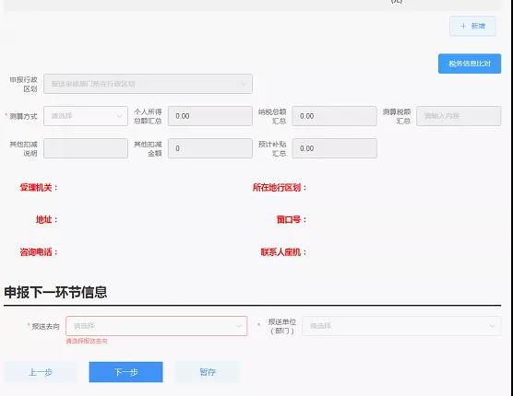The height and width of the screenshot is (396, 513).
Task: Focus the 测算税额汇总 input field
Action: coord(459,116)
